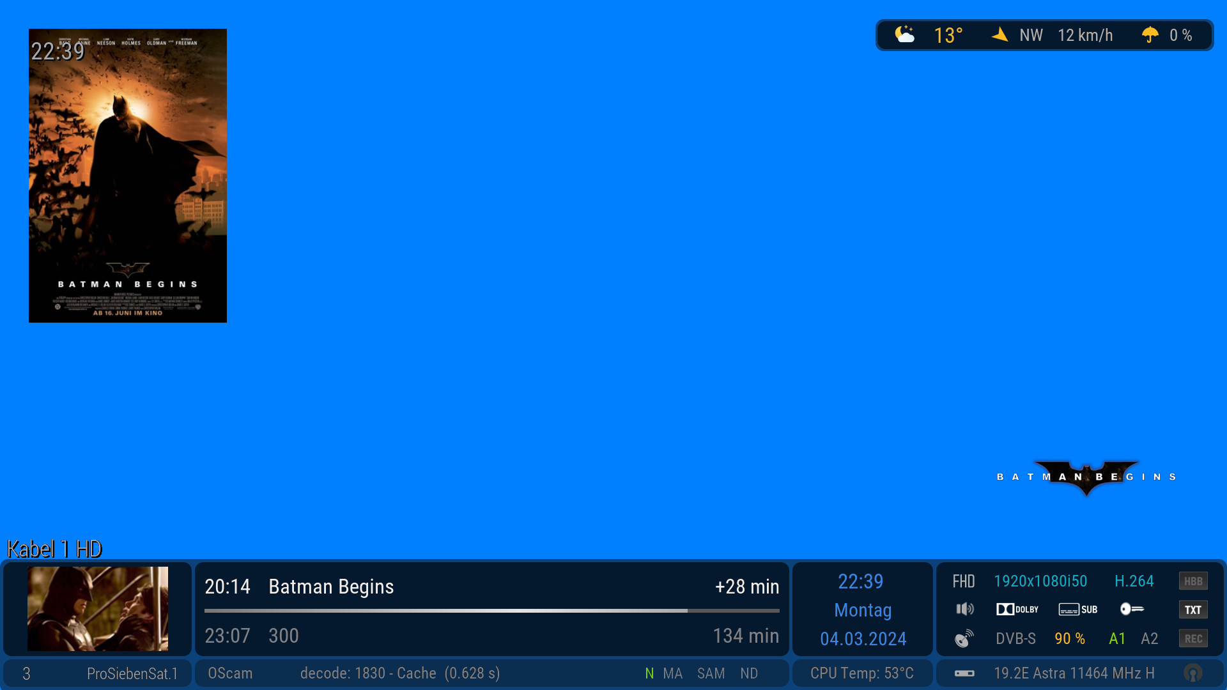
Task: Click the OpenVPN keyhole icon
Action: coord(1192,673)
